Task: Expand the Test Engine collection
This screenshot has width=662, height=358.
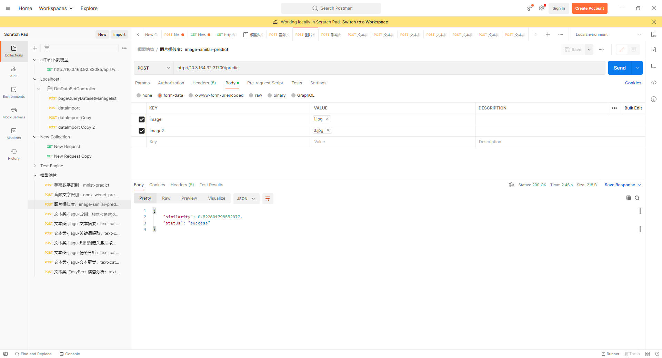Action: pos(35,166)
